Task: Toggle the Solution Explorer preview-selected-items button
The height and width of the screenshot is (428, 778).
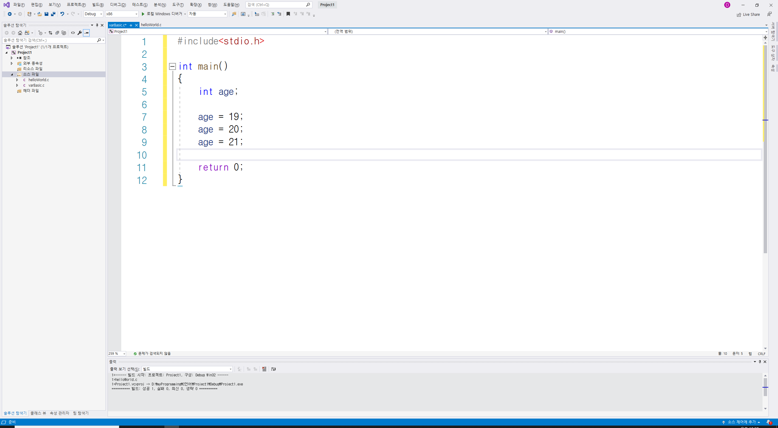Action: coord(87,33)
